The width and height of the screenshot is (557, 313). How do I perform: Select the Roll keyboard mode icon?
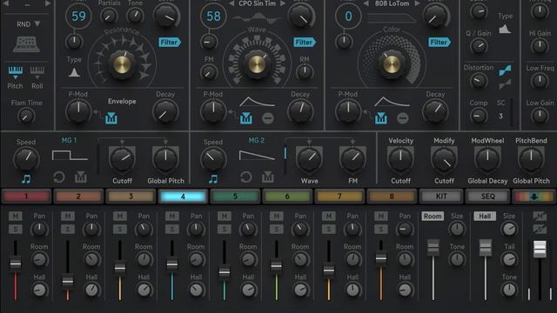pyautogui.click(x=37, y=70)
